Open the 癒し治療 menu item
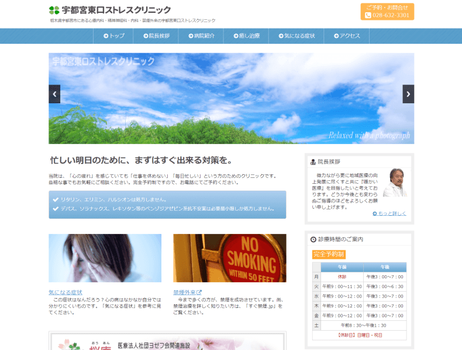Viewport: 462px width, 350px height. click(x=246, y=36)
